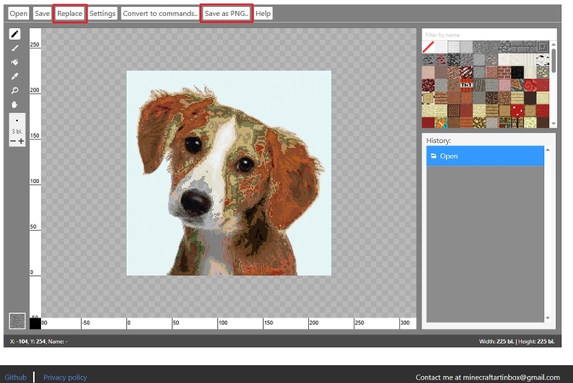Click the current block preview swatch
Viewport: 573px width, 383px height.
click(17, 321)
